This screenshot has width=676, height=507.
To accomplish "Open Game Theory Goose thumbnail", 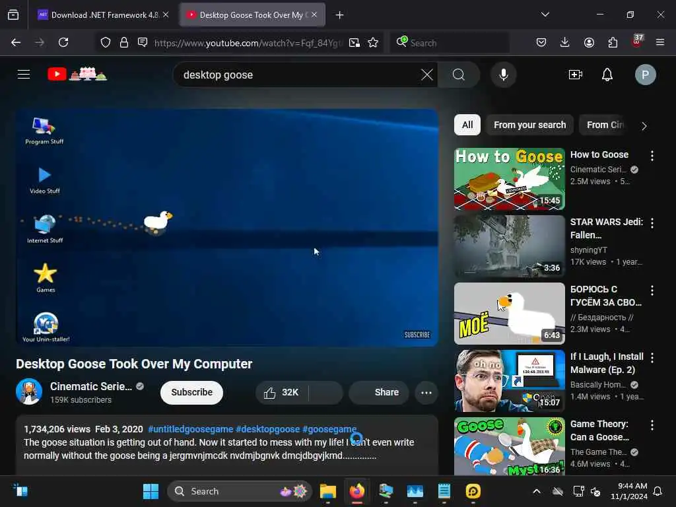I will [x=510, y=446].
